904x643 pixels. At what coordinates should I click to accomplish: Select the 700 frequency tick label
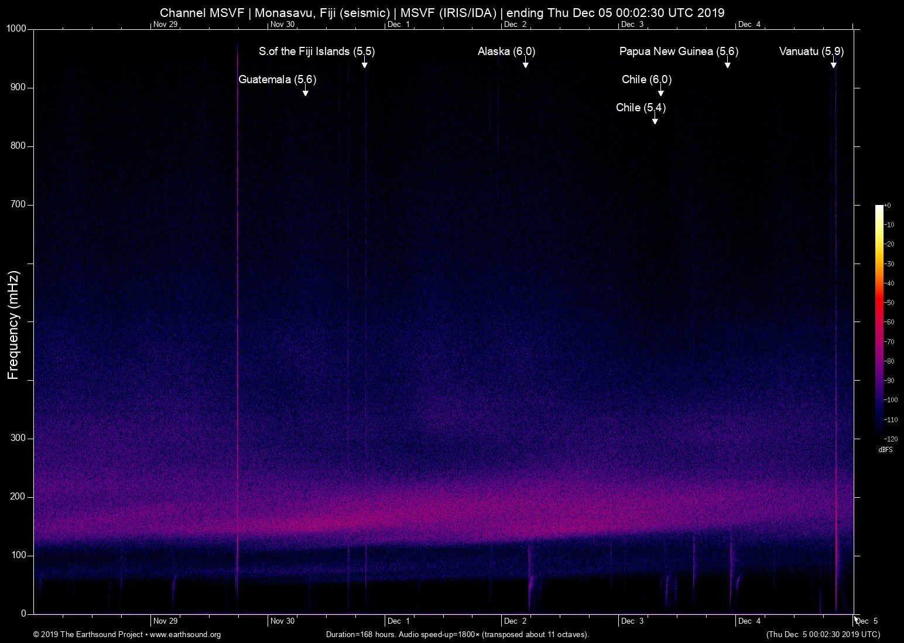click(19, 204)
